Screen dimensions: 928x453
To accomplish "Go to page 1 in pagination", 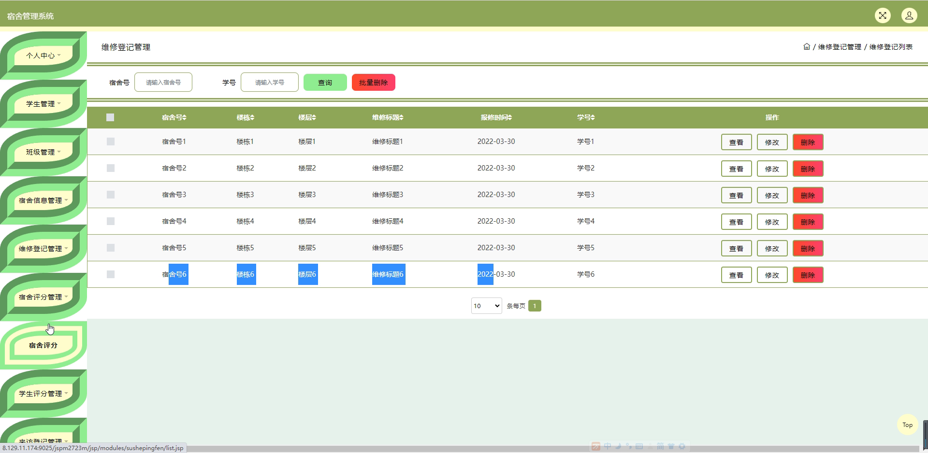I will [x=535, y=306].
